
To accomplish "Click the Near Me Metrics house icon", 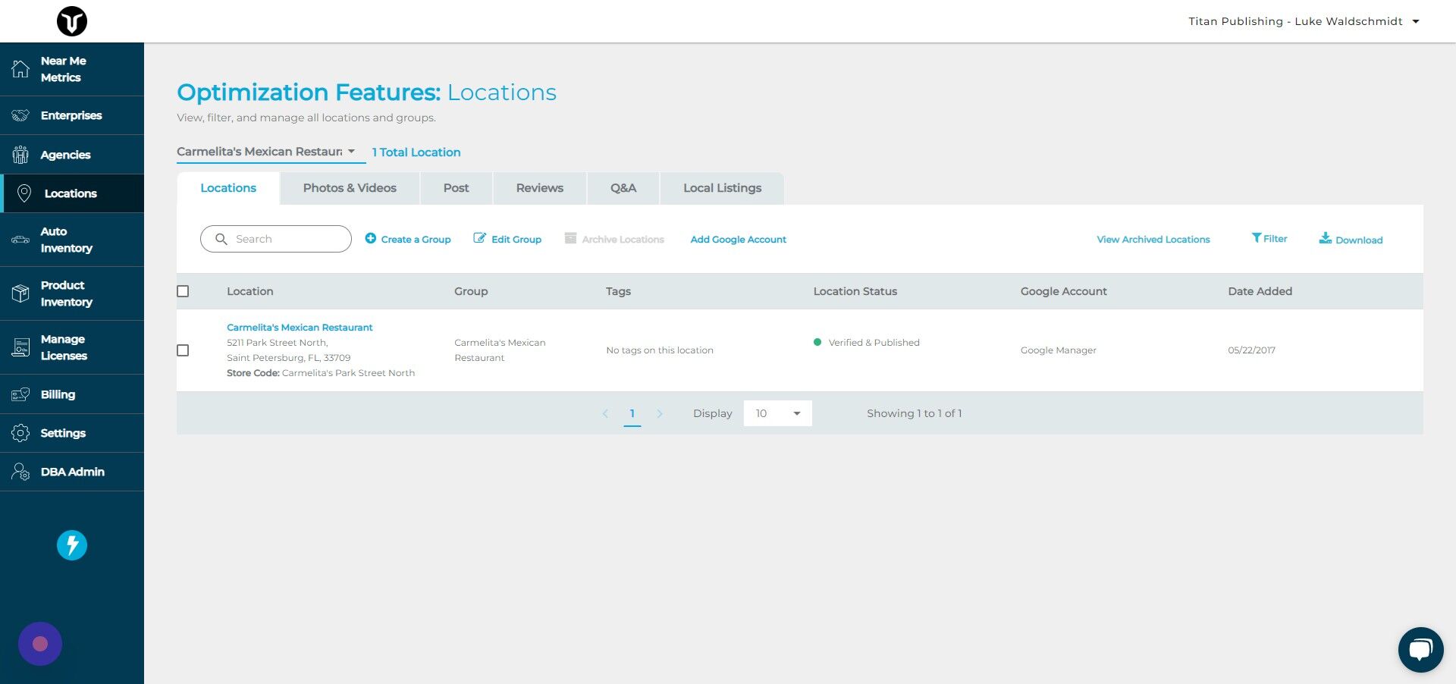I will click(20, 69).
